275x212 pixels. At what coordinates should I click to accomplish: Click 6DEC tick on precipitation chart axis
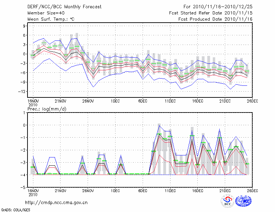(143, 191)
